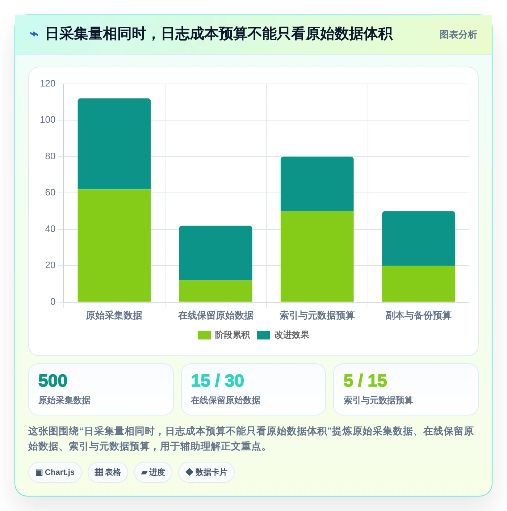This screenshot has width=507, height=511.
Task: Open the 500 原始采集数据 stat card
Action: click(101, 389)
